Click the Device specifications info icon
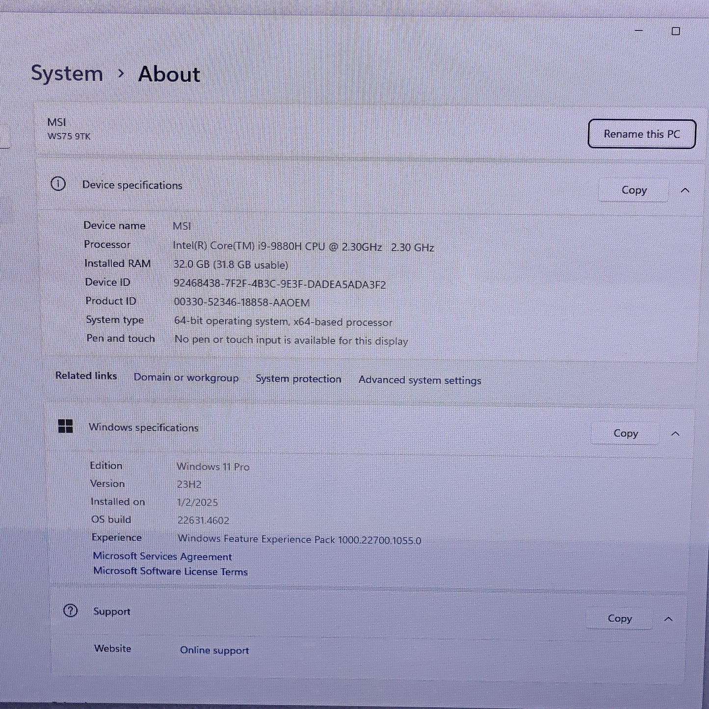Viewport: 709px width, 709px height. (x=58, y=184)
